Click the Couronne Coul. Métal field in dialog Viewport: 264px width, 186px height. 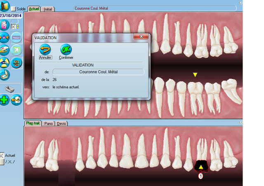pyautogui.click(x=98, y=72)
